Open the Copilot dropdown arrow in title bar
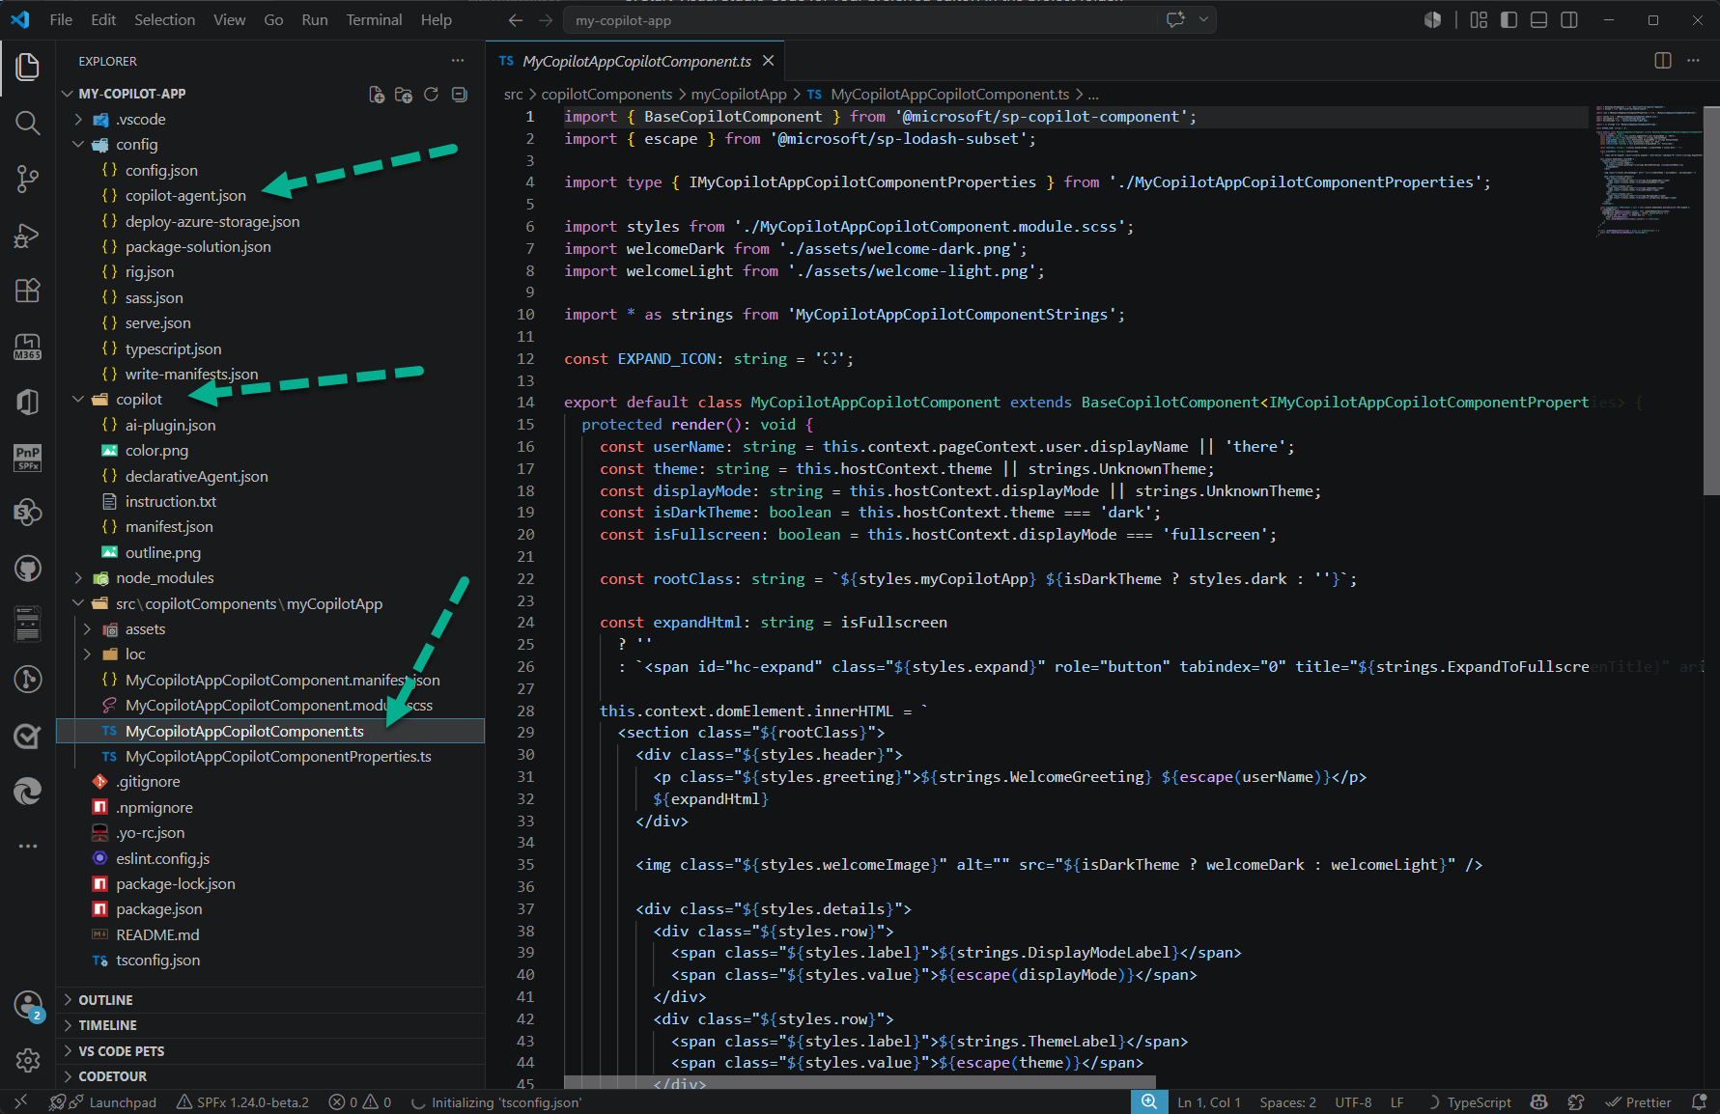 tap(1203, 19)
